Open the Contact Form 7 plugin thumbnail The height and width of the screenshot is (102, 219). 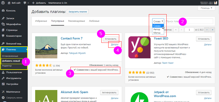[46, 47]
